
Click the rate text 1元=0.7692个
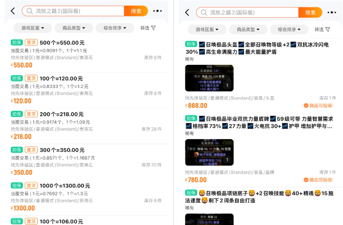(48, 194)
